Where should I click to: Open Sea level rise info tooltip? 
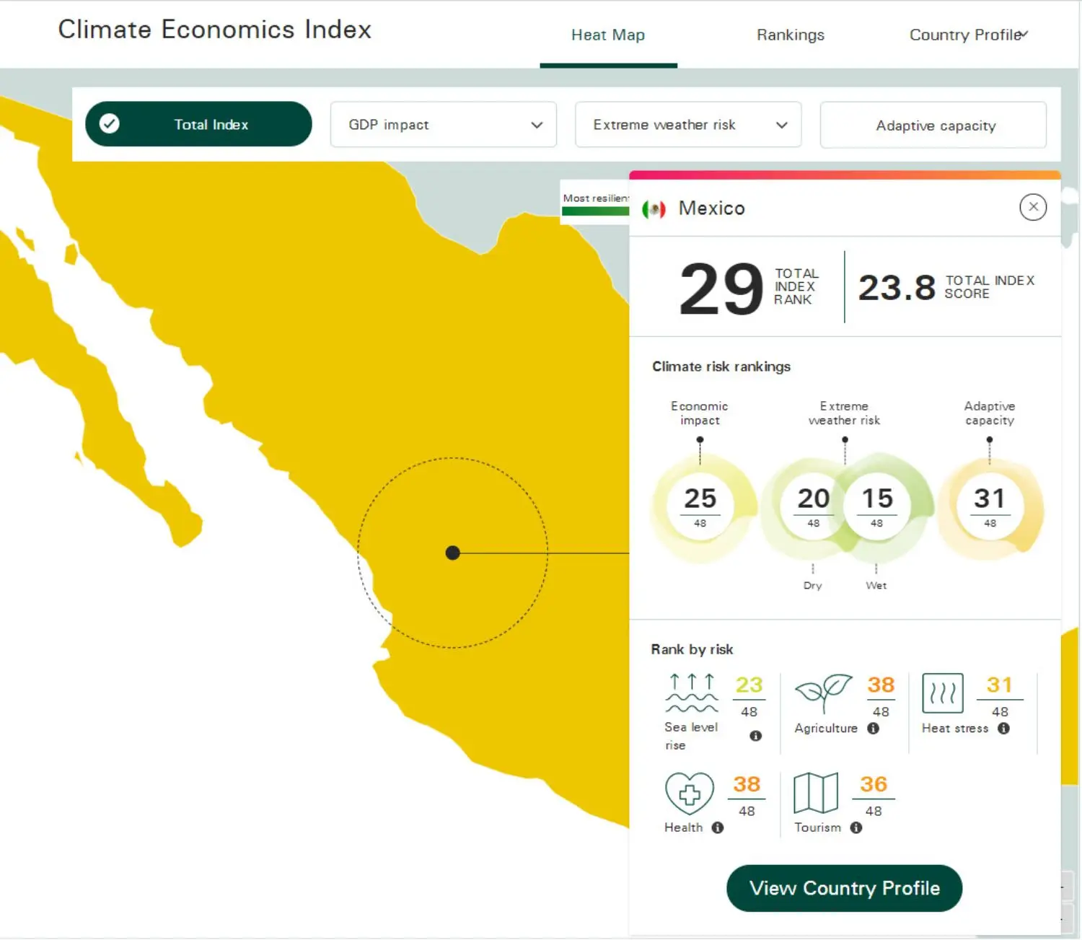[x=755, y=736]
